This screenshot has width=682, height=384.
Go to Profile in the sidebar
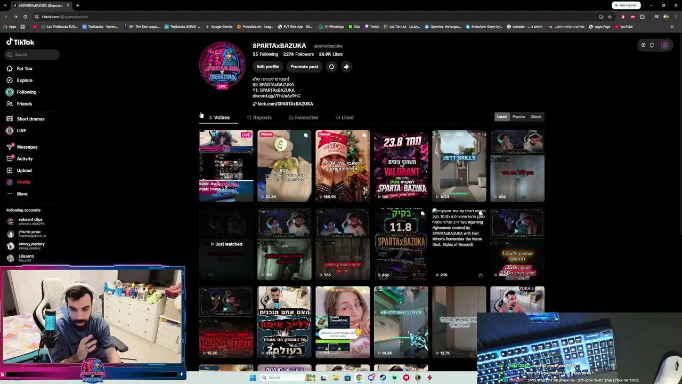[19, 182]
